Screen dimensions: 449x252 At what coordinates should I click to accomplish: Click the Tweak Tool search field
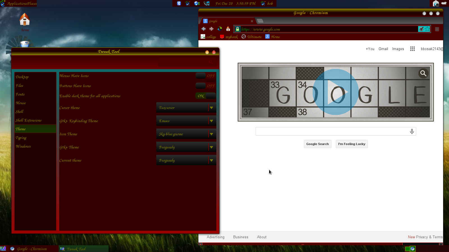[187, 62]
